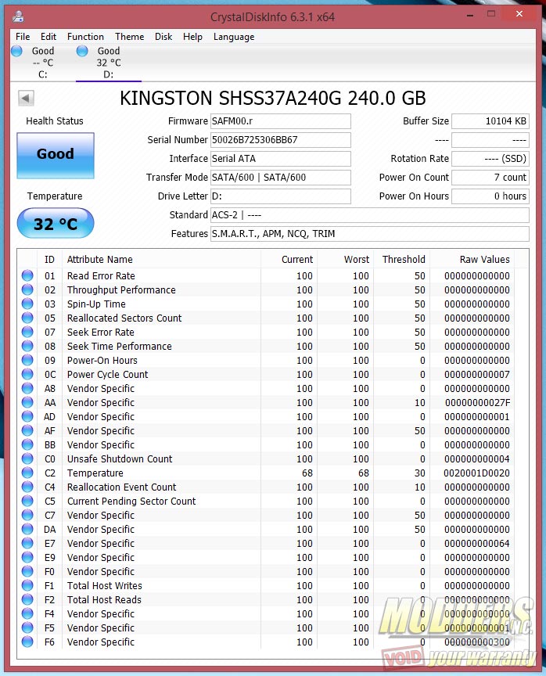Click the Features field
The image size is (546, 676).
pos(370,234)
